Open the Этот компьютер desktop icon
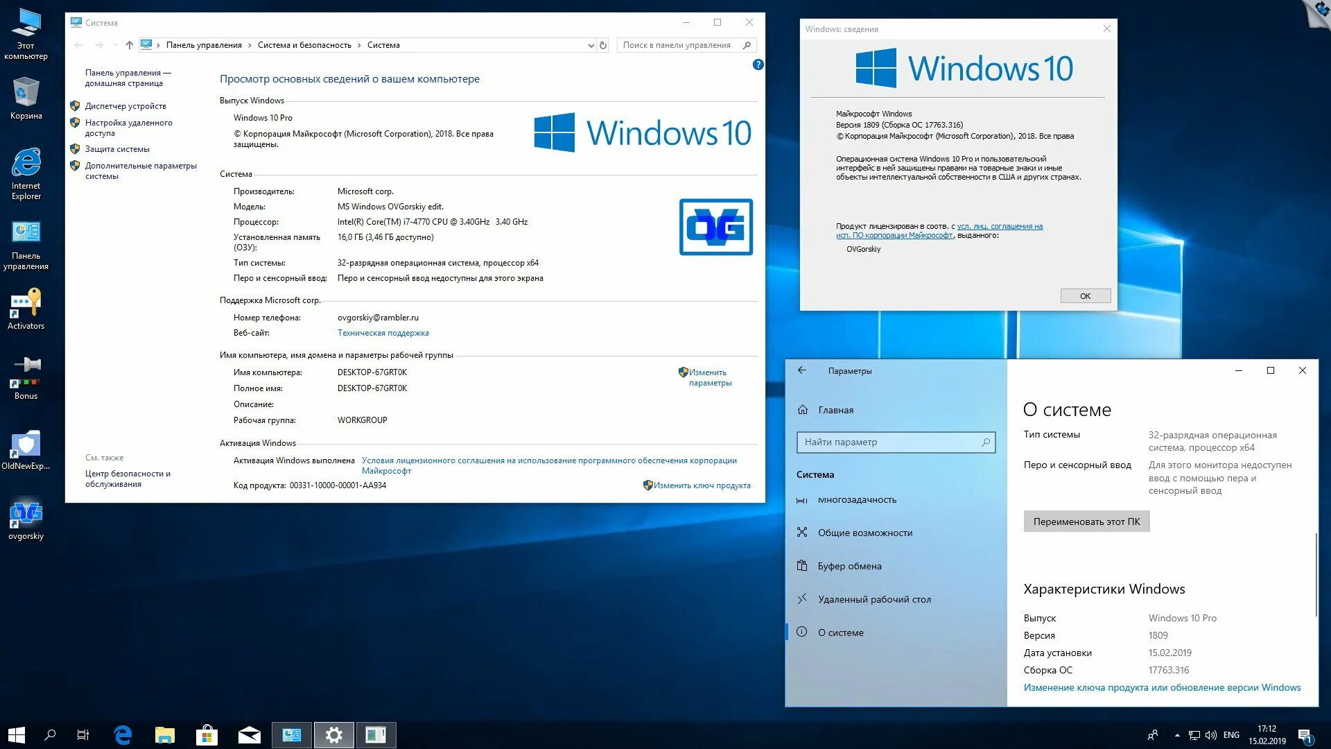 (x=26, y=33)
